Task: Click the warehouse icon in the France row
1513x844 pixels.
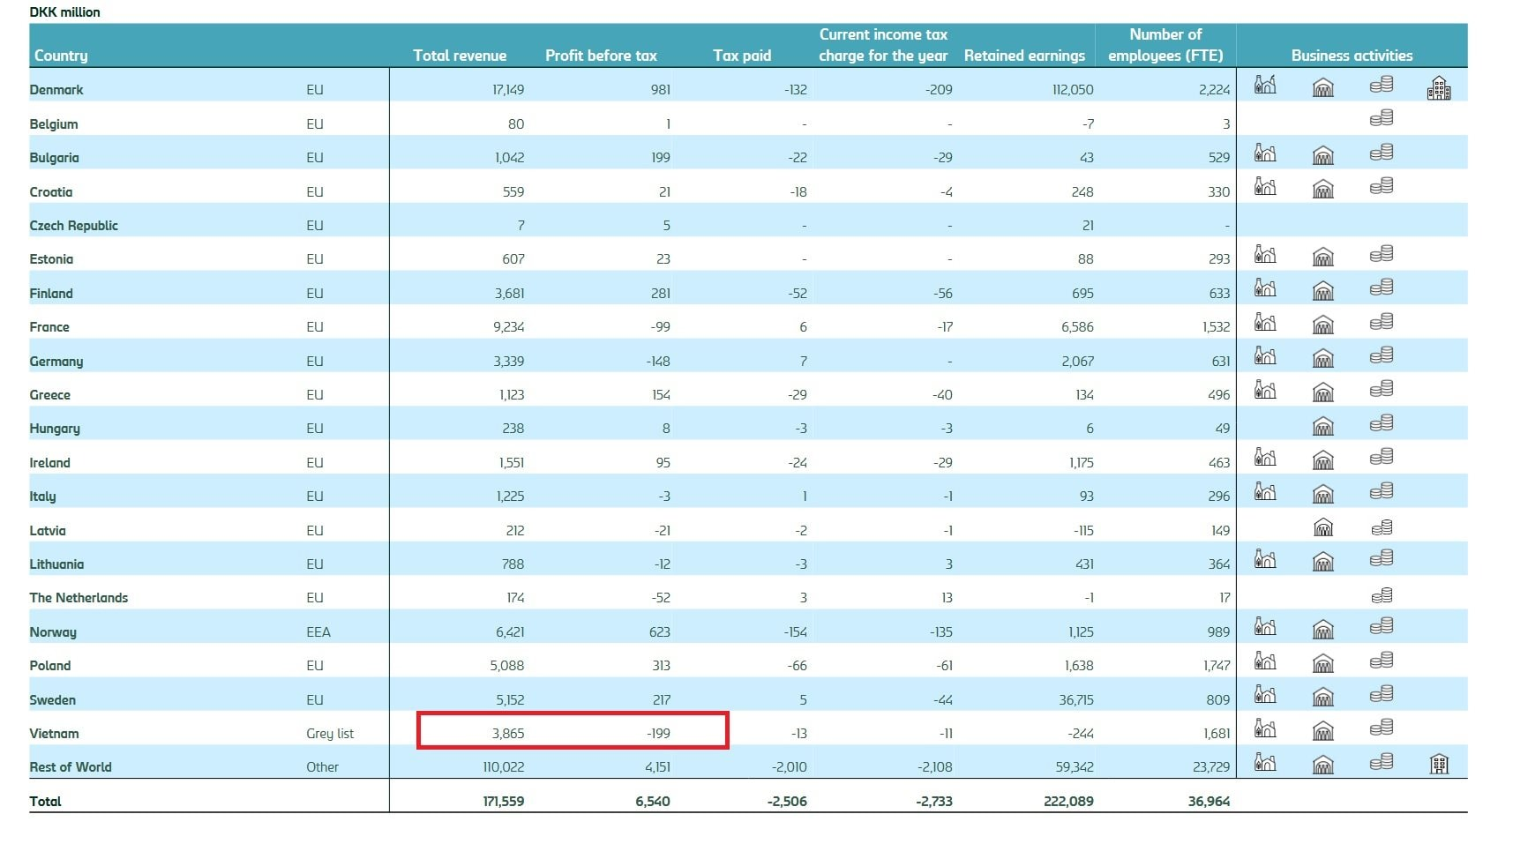Action: click(x=1322, y=325)
